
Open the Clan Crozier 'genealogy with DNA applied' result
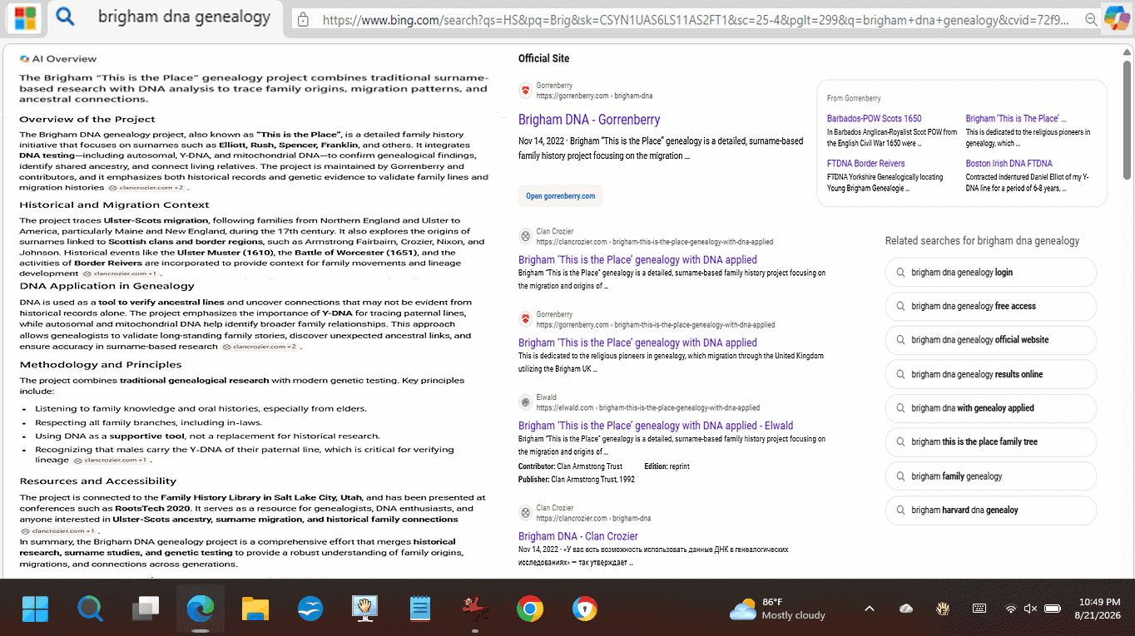pyautogui.click(x=637, y=259)
